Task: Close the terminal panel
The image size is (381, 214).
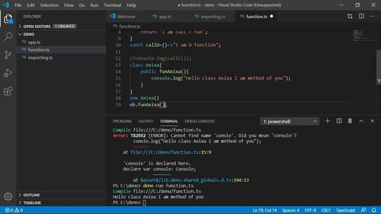Action: click(372, 121)
